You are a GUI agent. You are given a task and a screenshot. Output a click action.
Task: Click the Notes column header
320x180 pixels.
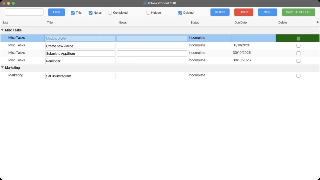123,22
